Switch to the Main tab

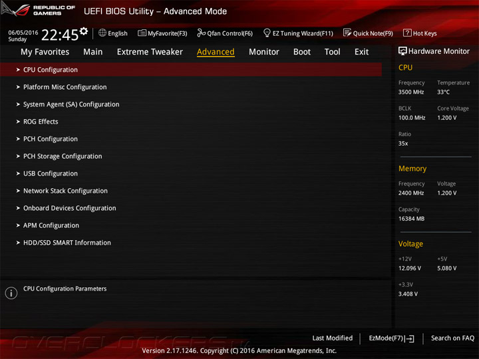(x=93, y=52)
